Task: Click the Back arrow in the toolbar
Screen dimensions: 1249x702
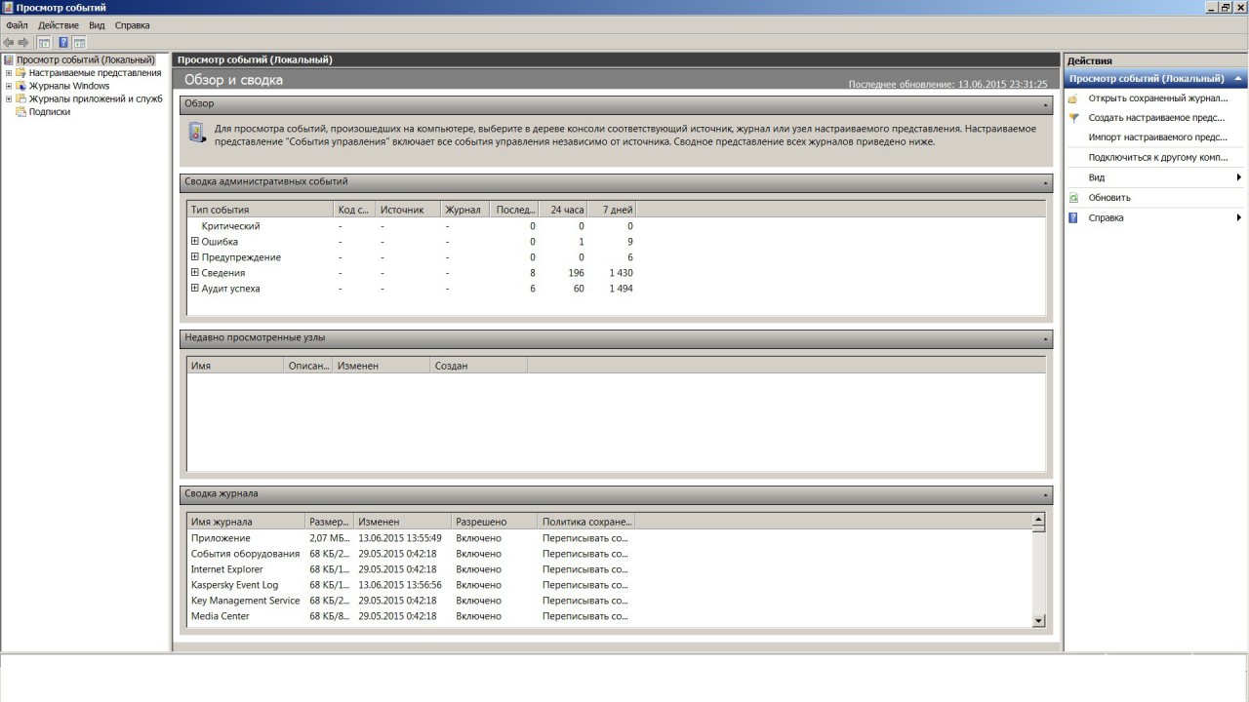Action: click(9, 42)
